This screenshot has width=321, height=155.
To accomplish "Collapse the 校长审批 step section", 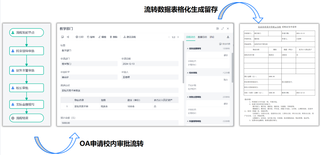I will 188,73.
